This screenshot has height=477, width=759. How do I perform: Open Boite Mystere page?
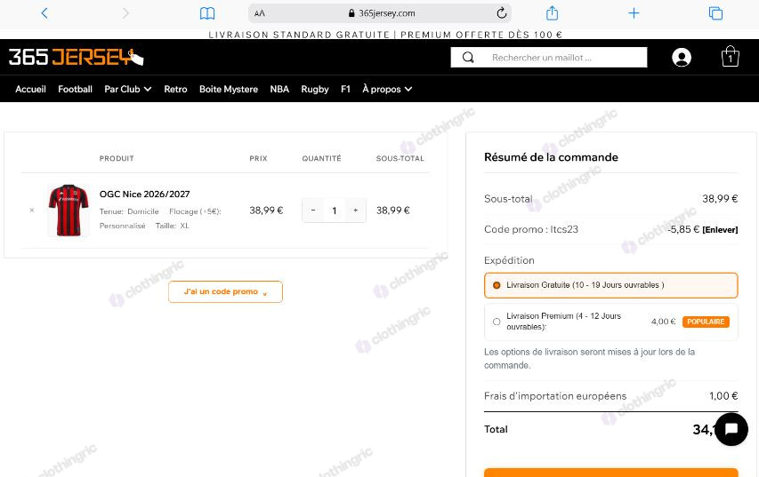point(229,89)
